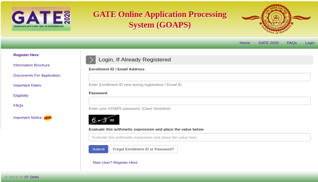Focus the Enrollment ID / Email Address field
The width and height of the screenshot is (318, 182).
click(x=200, y=77)
